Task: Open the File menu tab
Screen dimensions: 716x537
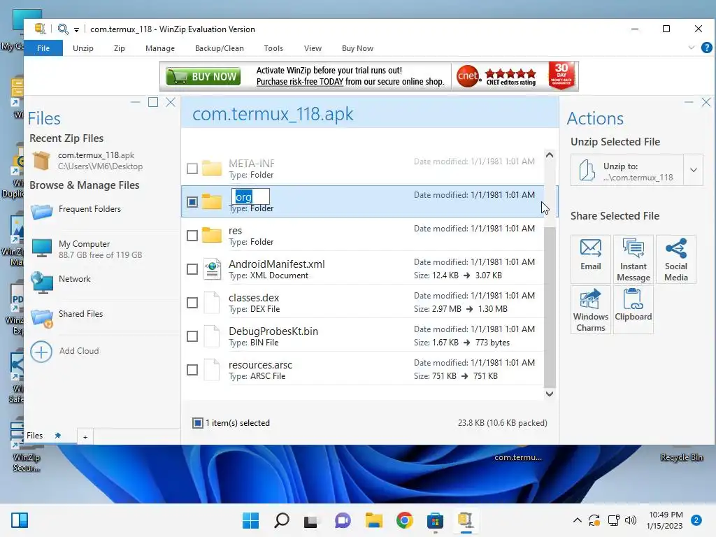Action: click(43, 48)
